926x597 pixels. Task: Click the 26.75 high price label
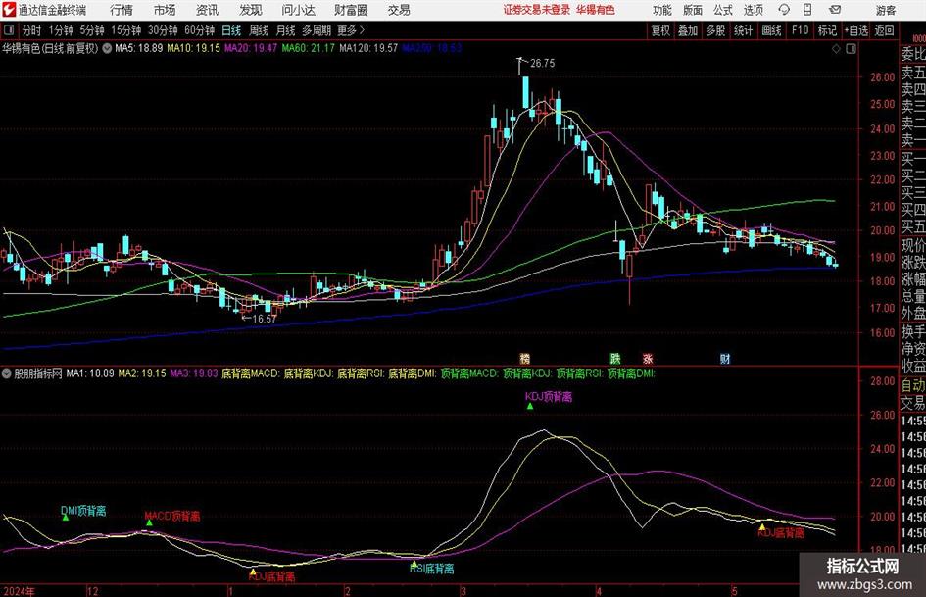(x=542, y=64)
